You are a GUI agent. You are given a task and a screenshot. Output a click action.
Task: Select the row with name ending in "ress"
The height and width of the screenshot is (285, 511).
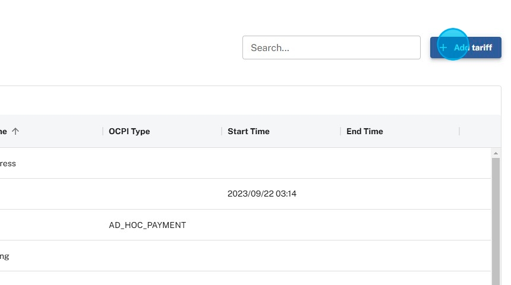pyautogui.click(x=8, y=163)
